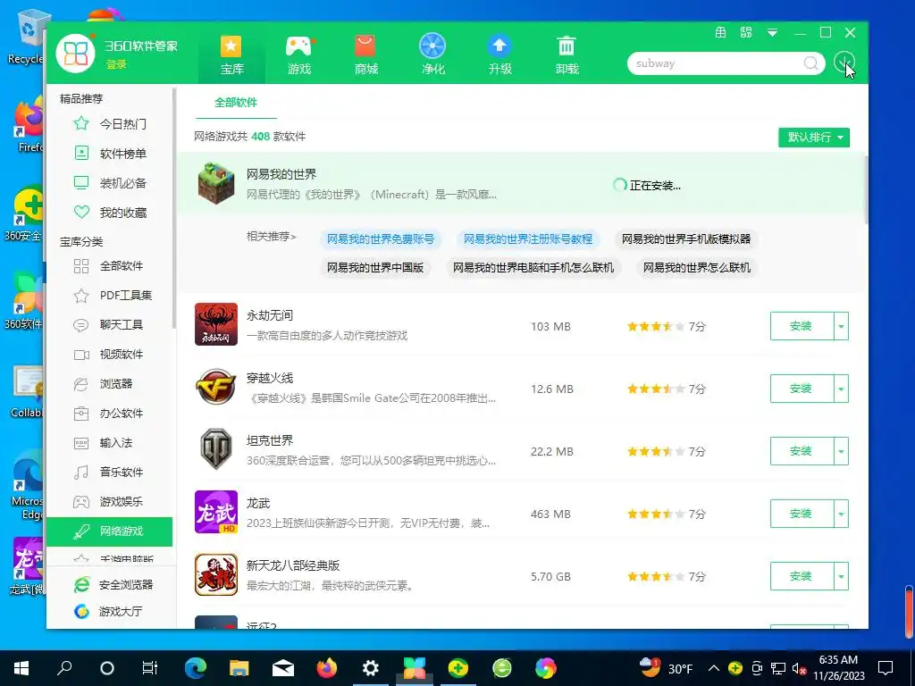The image size is (915, 686).
Task: Click the 360软件管家 logo
Action: point(75,53)
